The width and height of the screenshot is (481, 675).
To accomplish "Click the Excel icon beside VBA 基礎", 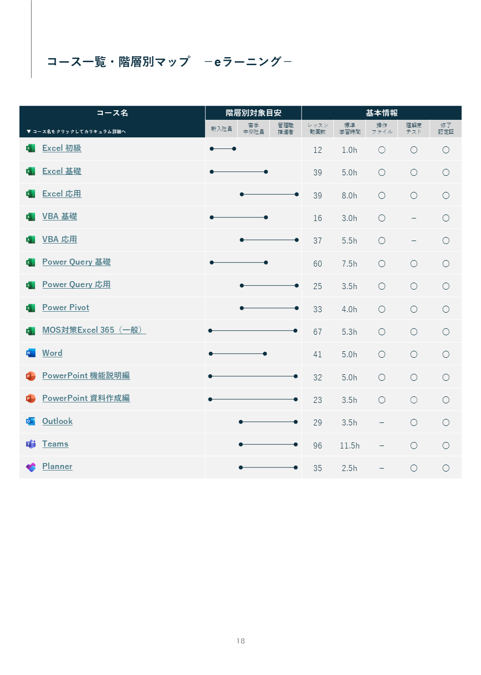I will (31, 217).
